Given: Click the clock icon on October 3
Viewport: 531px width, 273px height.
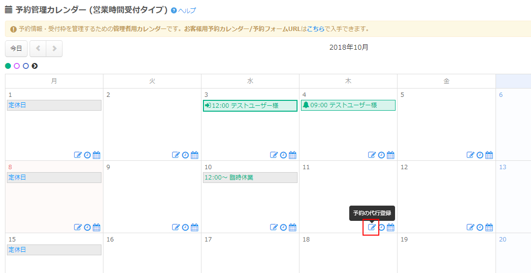Looking at the screenshot, I should [283, 155].
